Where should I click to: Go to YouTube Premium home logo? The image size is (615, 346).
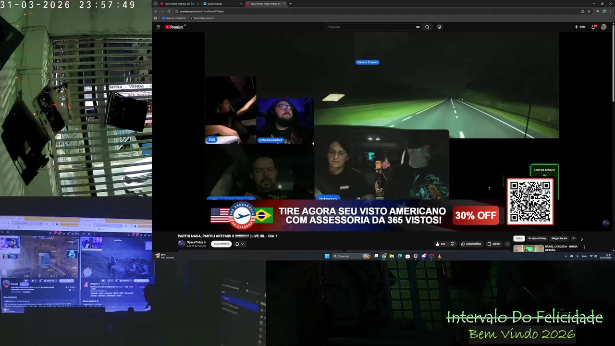(175, 27)
